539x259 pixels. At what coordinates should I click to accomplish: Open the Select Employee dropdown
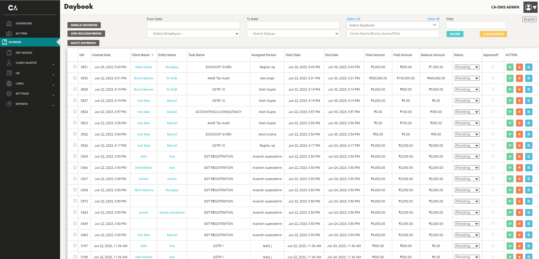click(193, 34)
